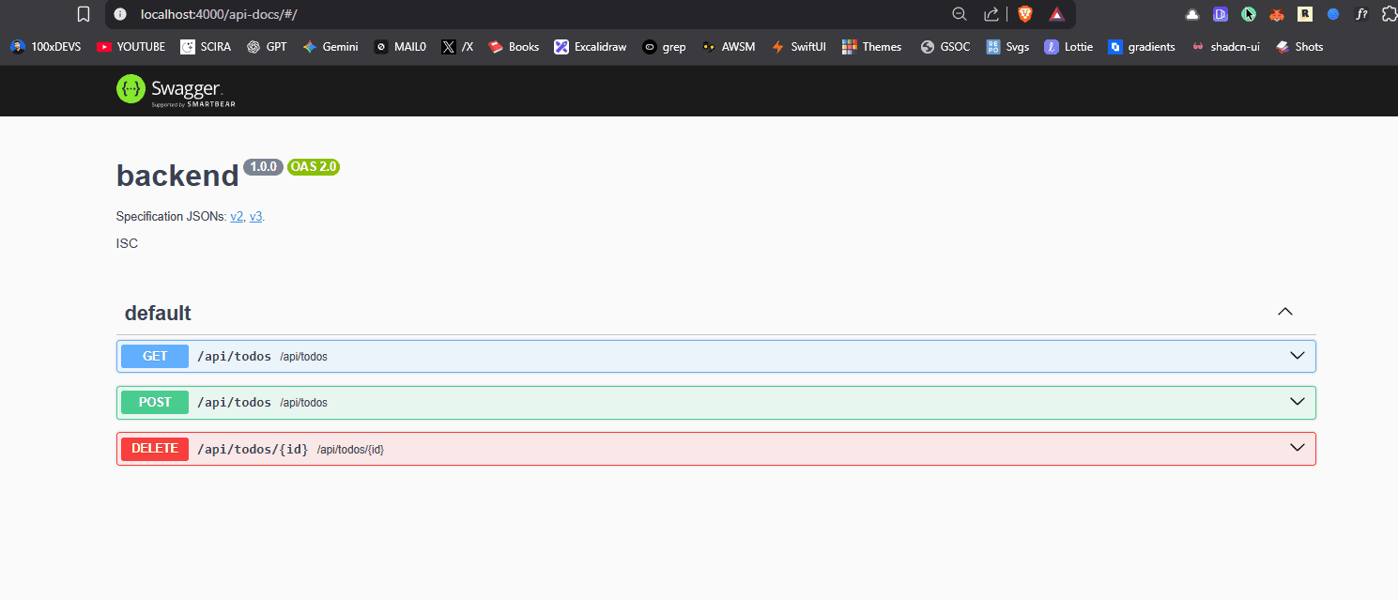Image resolution: width=1398 pixels, height=600 pixels.
Task: Open the Gemini bookmark icon
Action: (x=310, y=46)
